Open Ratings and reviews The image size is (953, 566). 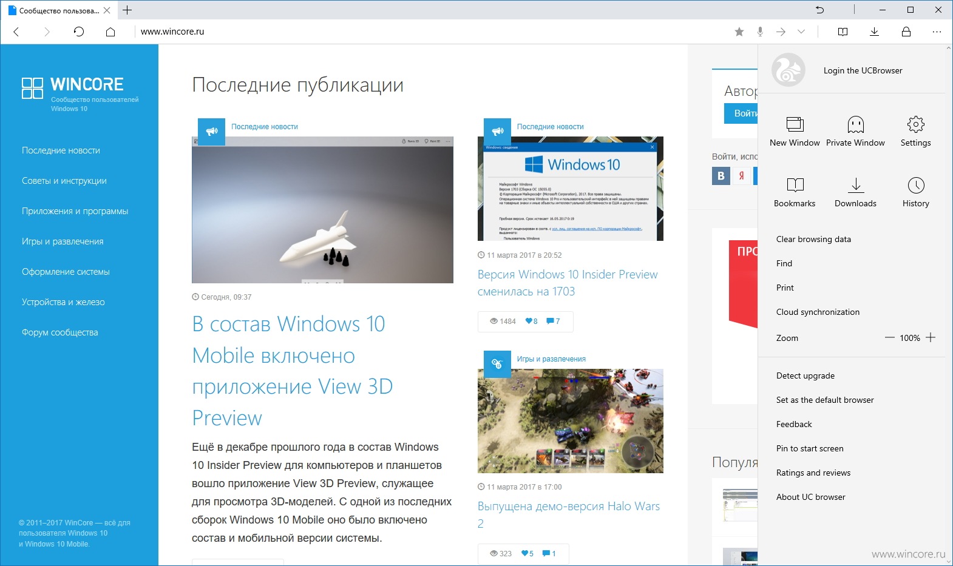[813, 473]
